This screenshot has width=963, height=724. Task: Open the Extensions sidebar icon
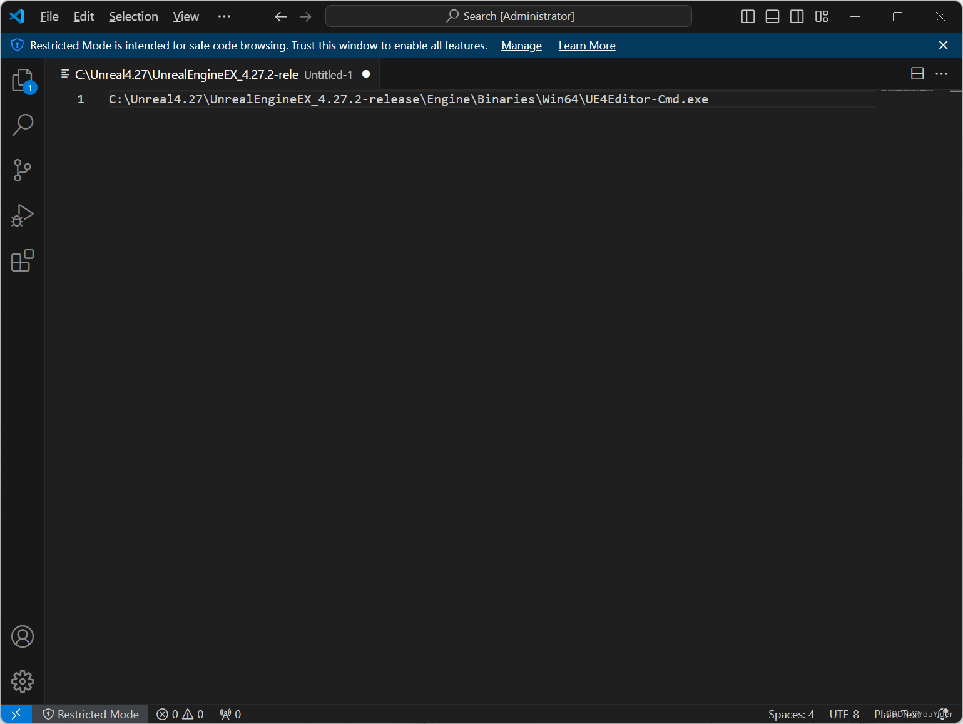pos(23,261)
